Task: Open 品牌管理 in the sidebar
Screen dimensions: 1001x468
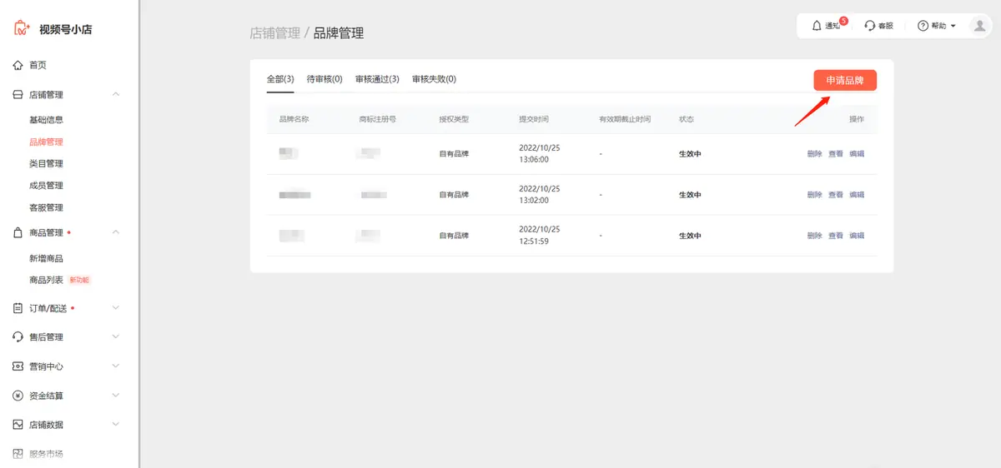Action: (46, 142)
